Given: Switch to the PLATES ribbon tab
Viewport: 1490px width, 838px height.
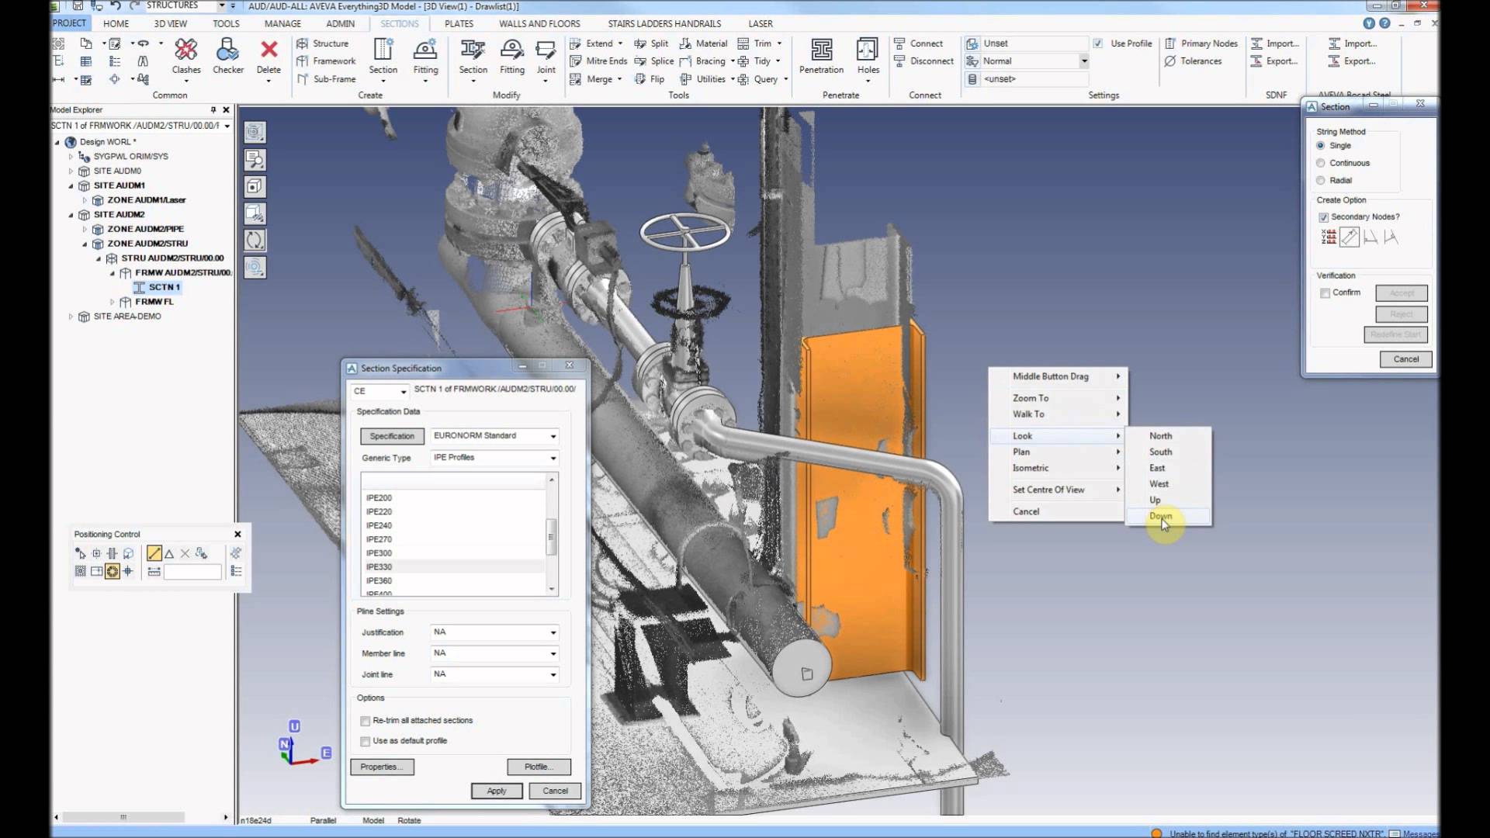Looking at the screenshot, I should click(x=459, y=23).
